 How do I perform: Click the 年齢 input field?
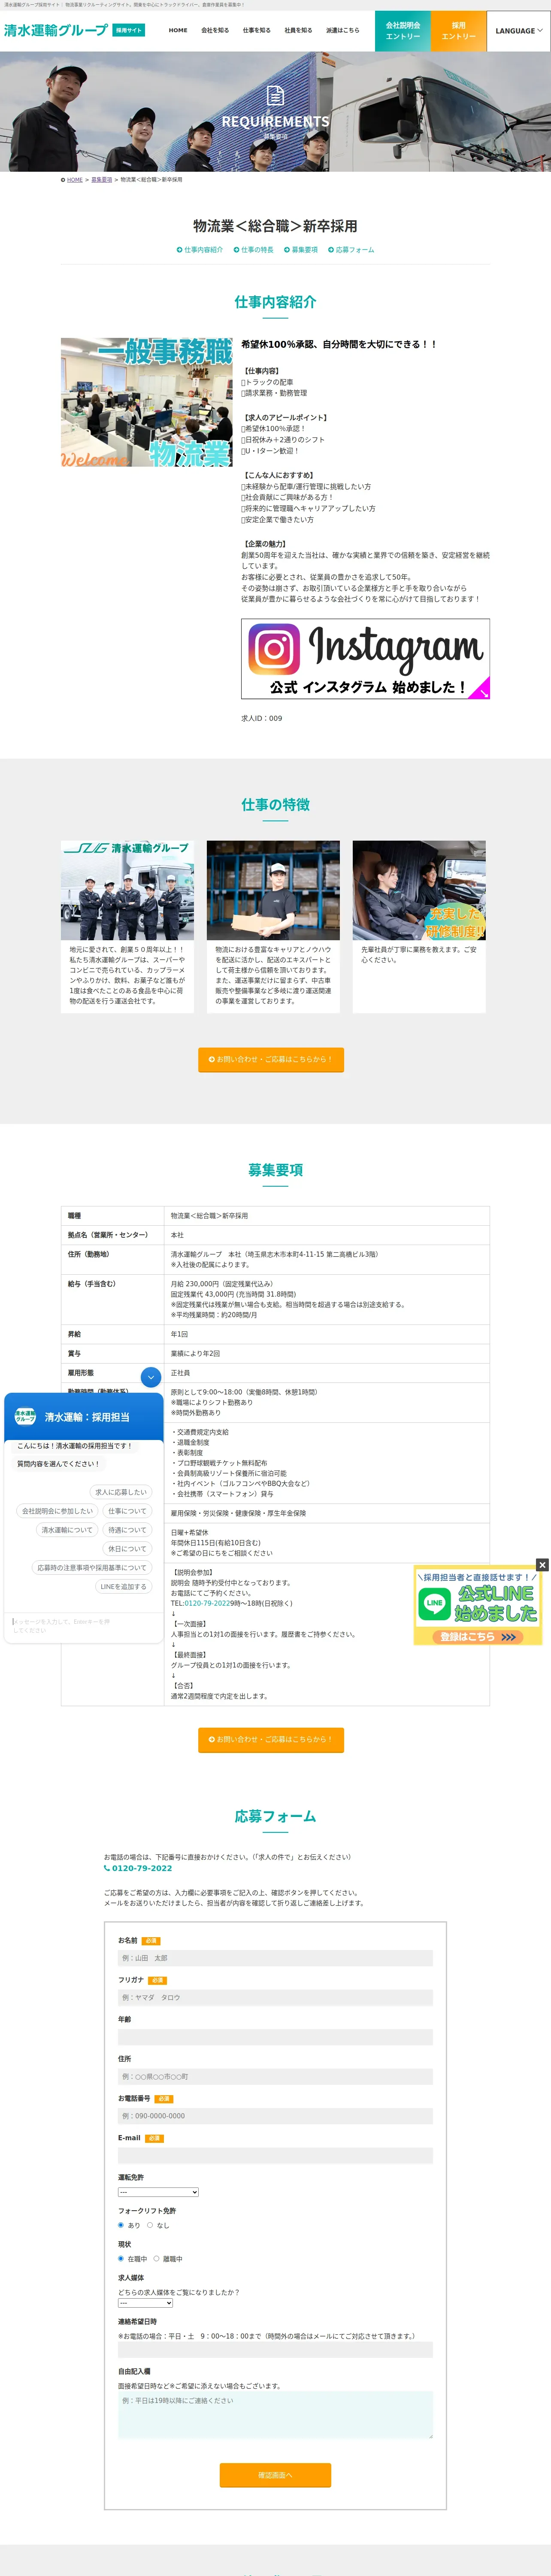pos(275,2037)
